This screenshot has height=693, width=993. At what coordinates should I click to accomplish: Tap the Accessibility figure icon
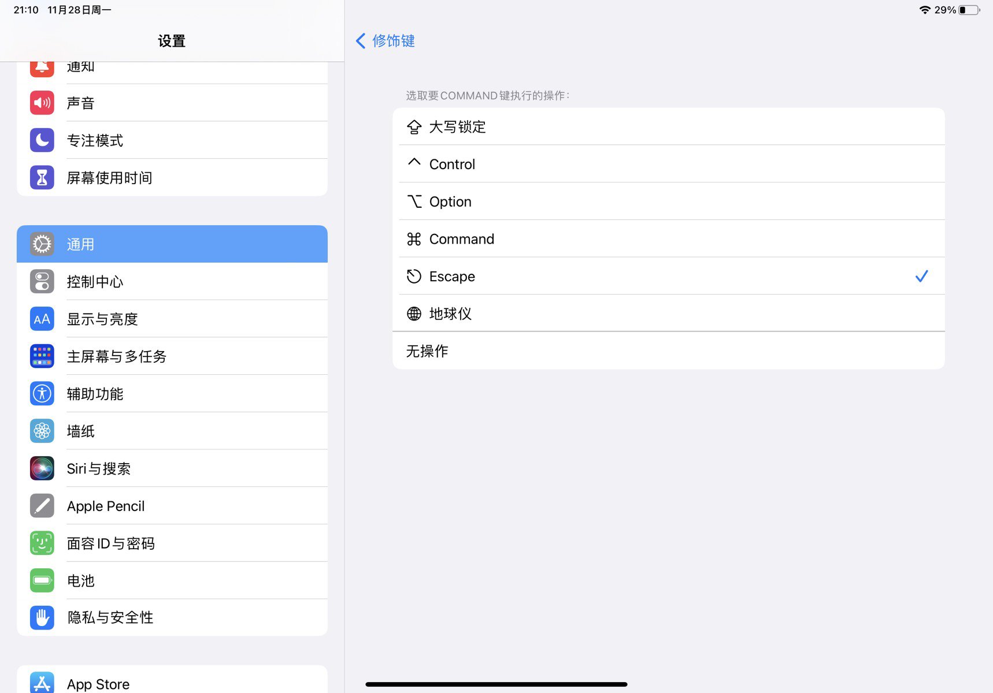pyautogui.click(x=42, y=394)
